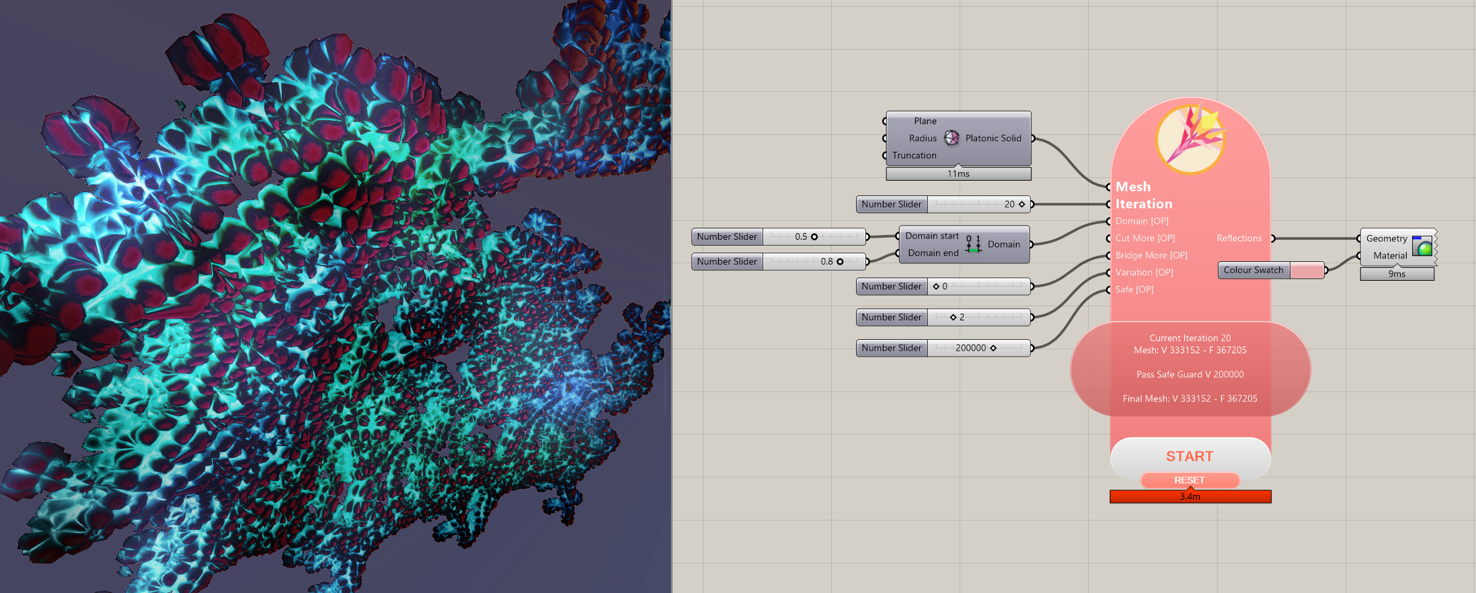The image size is (1476, 593).
Task: Click the Pass Safe Guard V 200000 text
Action: click(1190, 375)
